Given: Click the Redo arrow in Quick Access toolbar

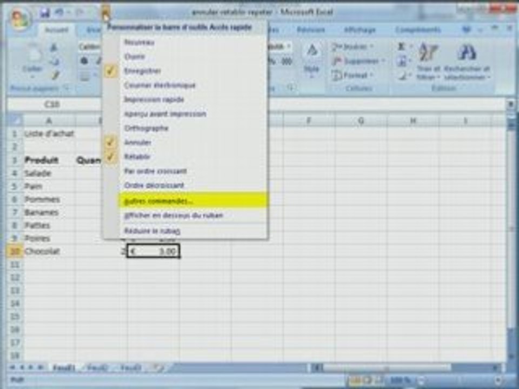Looking at the screenshot, I should (80, 12).
